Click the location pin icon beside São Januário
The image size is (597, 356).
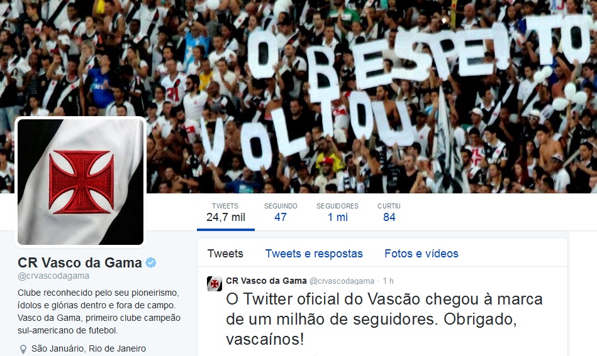pyautogui.click(x=23, y=349)
